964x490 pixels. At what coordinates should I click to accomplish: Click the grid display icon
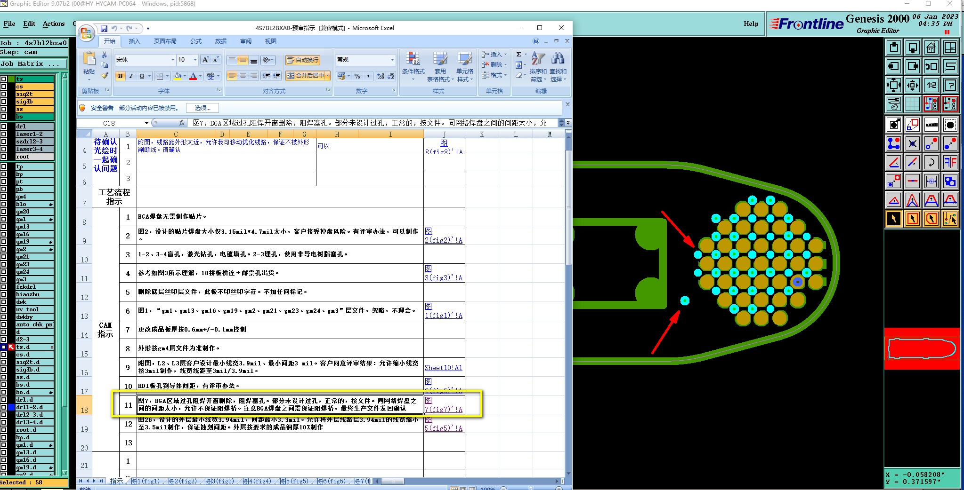click(912, 104)
